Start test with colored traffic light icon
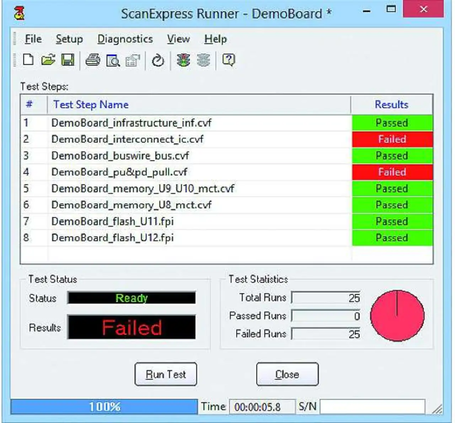Image resolution: width=455 pixels, height=423 pixels. click(x=183, y=60)
